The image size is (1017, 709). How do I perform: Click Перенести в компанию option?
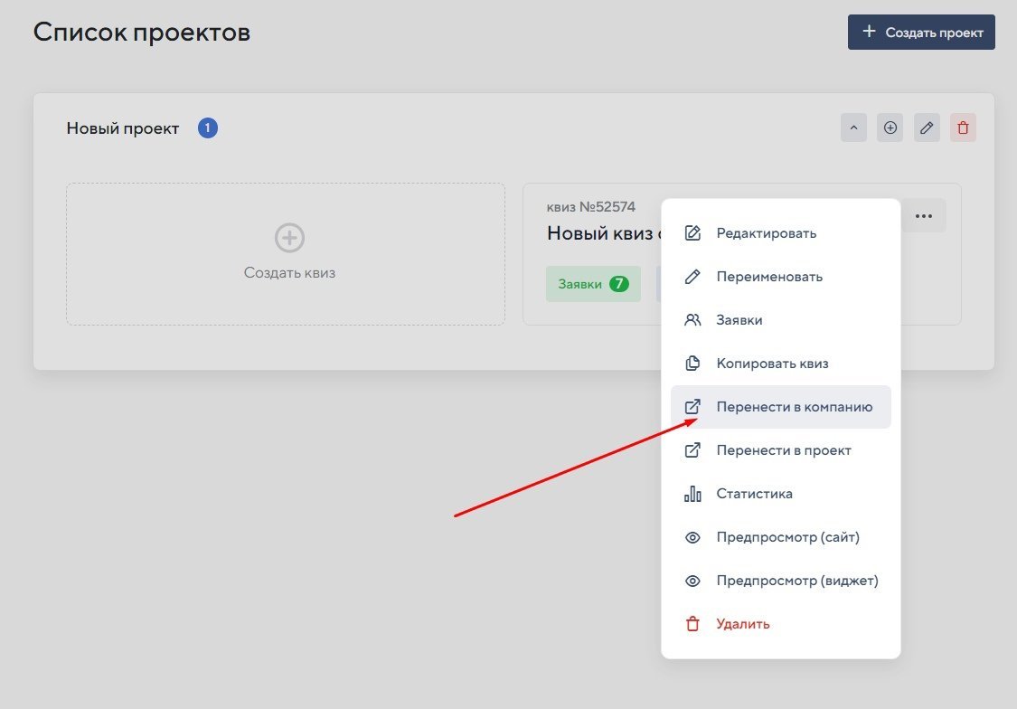(794, 407)
